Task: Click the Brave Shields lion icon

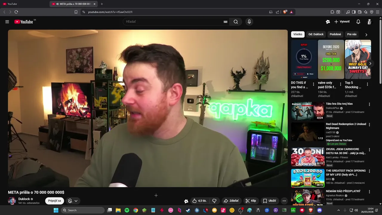Action: 285,12
